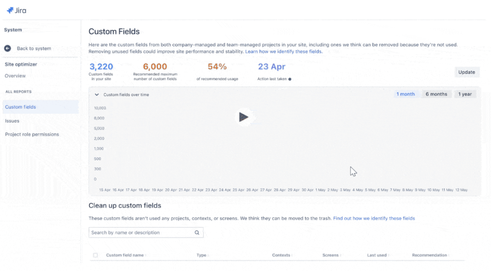
Task: Click the search magnifier icon
Action: (197, 233)
